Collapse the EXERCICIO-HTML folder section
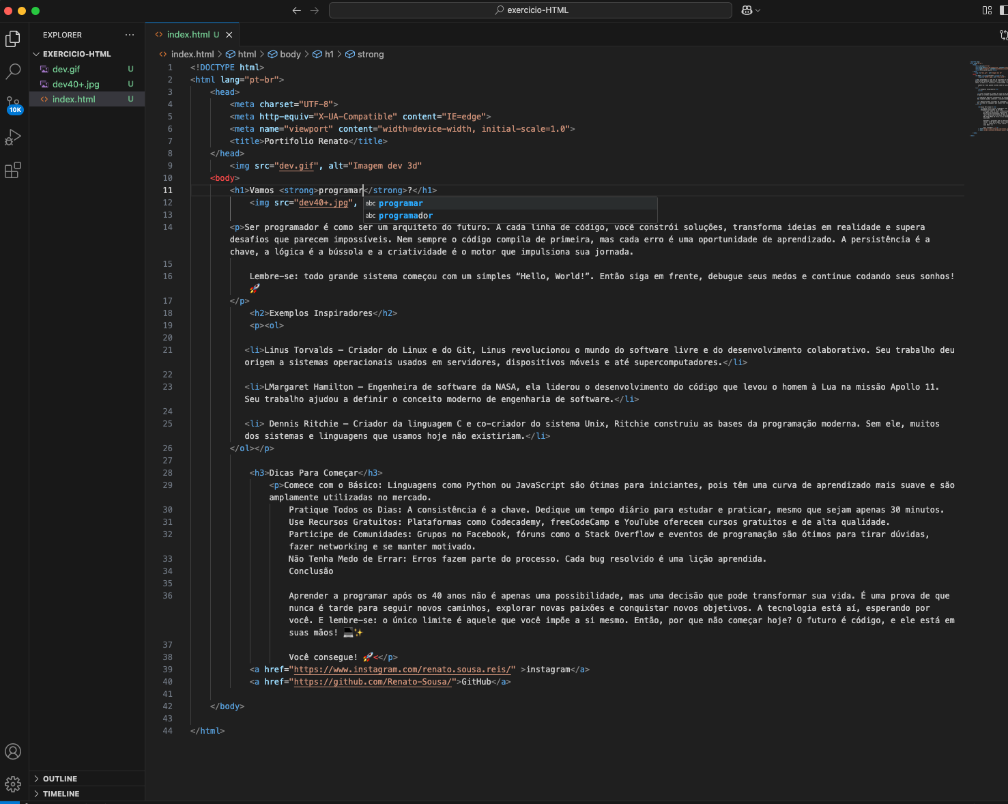Viewport: 1008px width, 804px height. (76, 54)
